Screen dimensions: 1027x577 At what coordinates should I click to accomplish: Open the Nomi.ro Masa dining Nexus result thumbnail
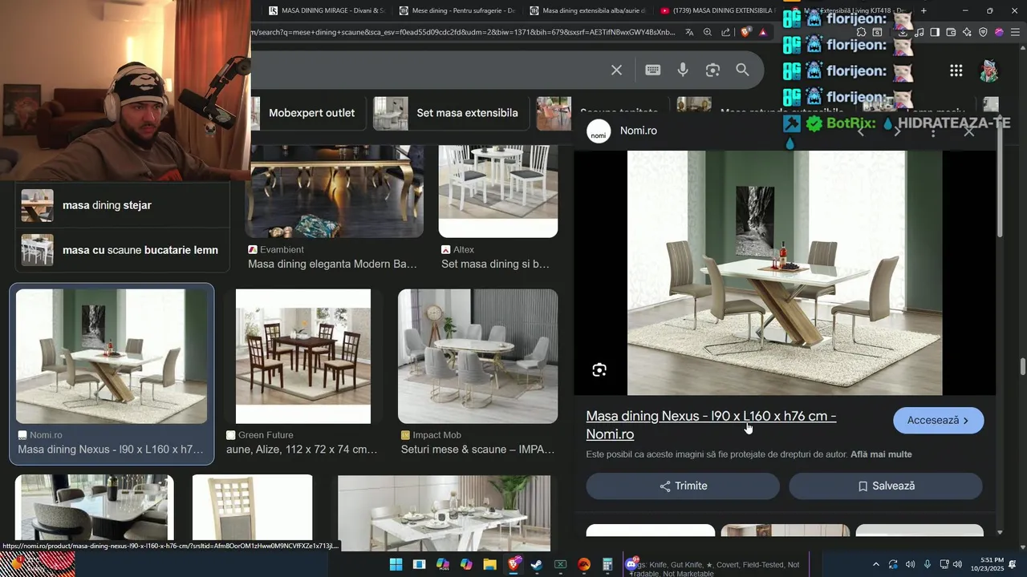tap(112, 357)
